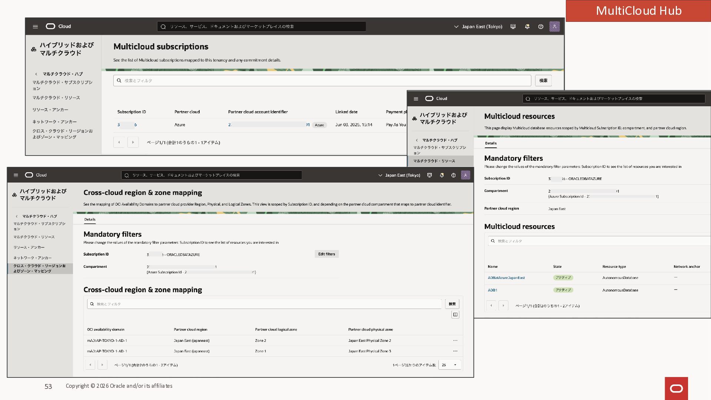Go back via the マルチクラウド・ハブ chevron in the subscriptions sidebar
This screenshot has width=711, height=400.
(x=36, y=74)
